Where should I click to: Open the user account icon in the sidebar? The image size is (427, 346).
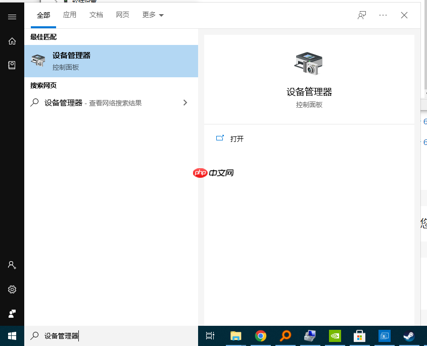12,265
